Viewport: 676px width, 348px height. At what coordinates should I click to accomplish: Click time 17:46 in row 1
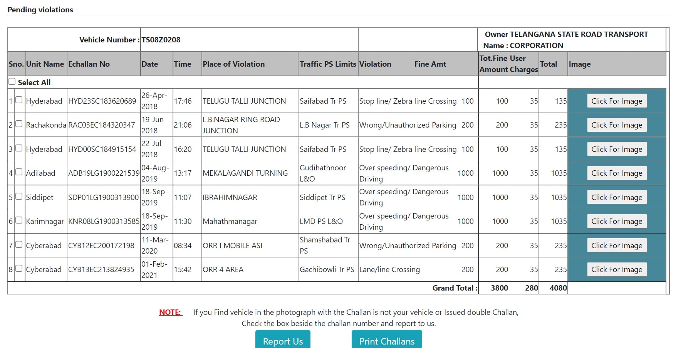(x=183, y=101)
